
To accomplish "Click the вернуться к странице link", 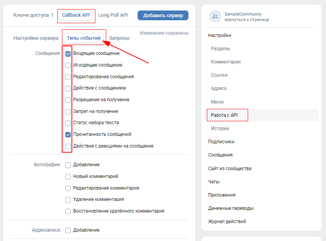I will coord(247,19).
